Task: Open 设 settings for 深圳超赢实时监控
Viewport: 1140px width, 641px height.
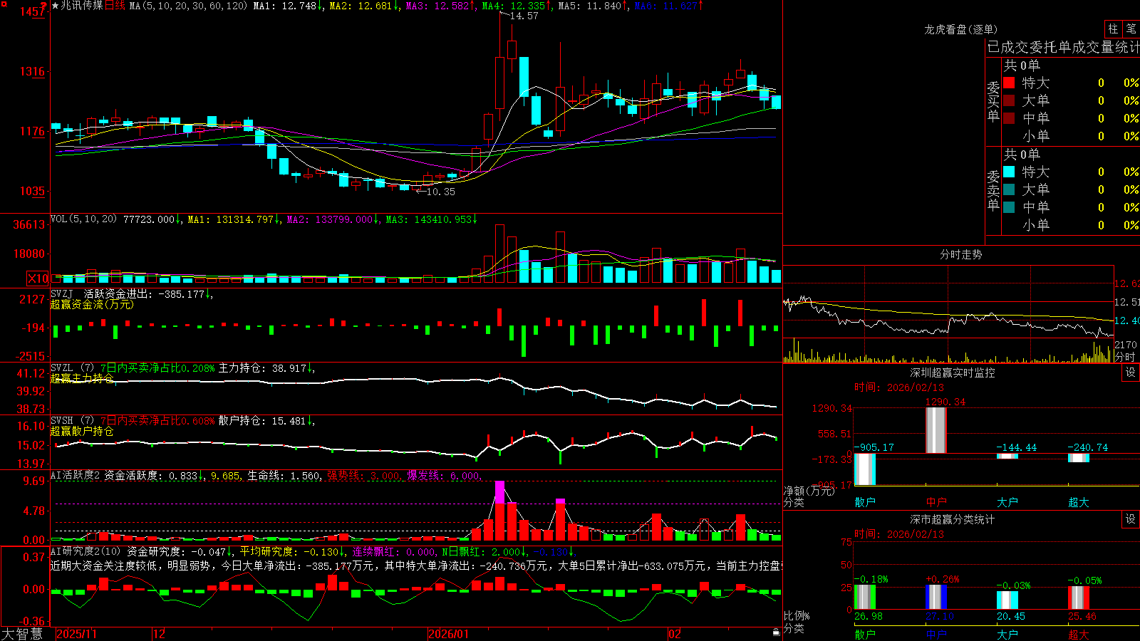Action: 1131,372
